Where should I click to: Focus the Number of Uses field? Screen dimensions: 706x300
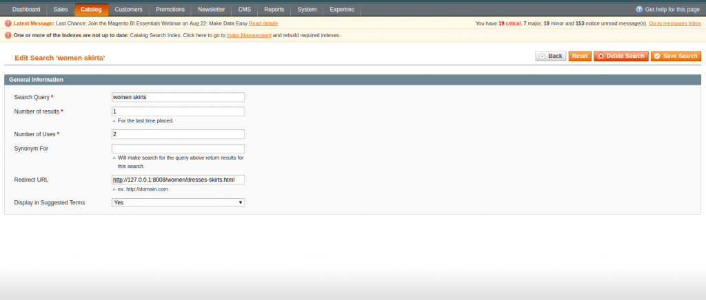(179, 134)
